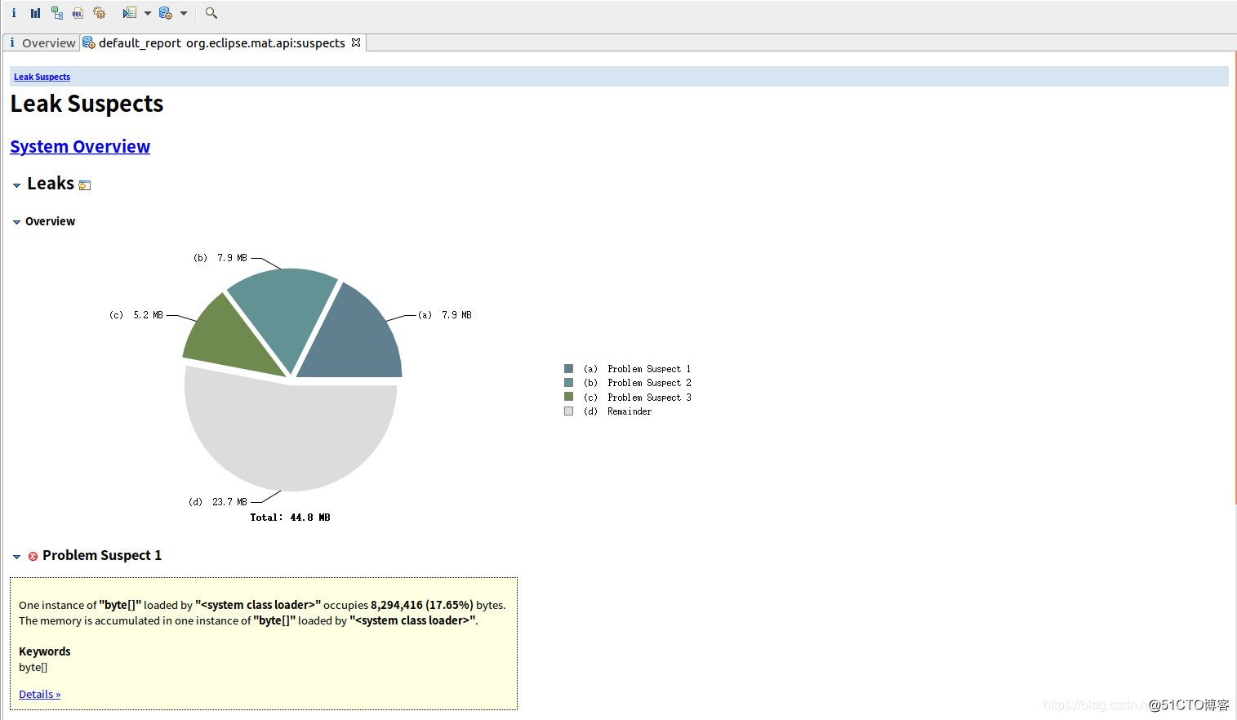This screenshot has height=720, width=1237.
Task: Open the heap dump Overview info icon
Action: click(x=14, y=13)
